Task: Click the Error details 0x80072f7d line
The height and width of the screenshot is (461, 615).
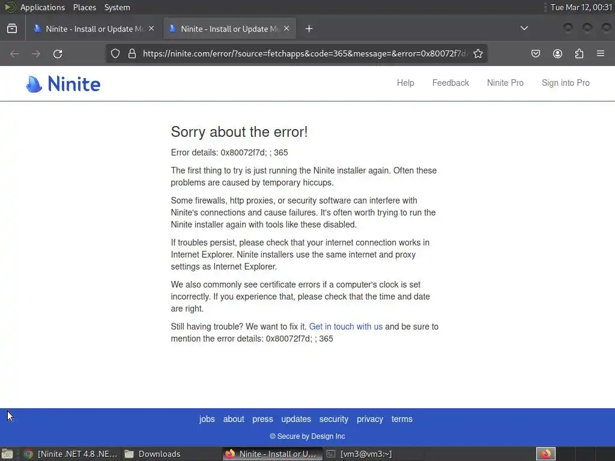Action: 229,152
